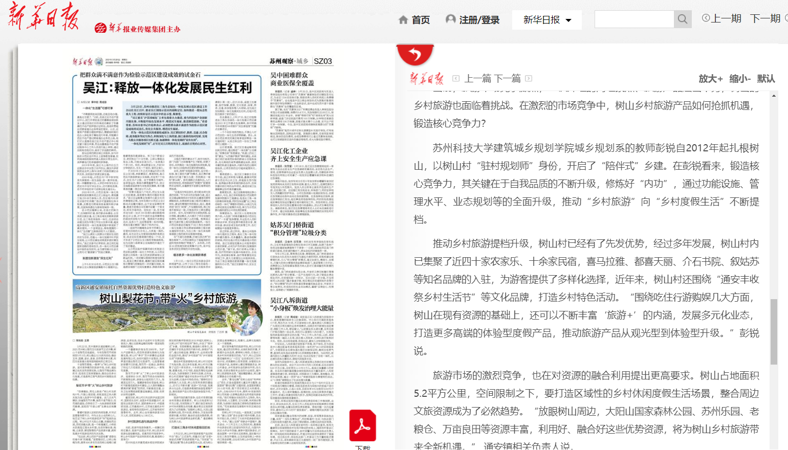Screen dimensions: 788x450
Task: Open article 姑苏吴门桥街道"积分管理"垃圾分类
Action: pos(298,229)
